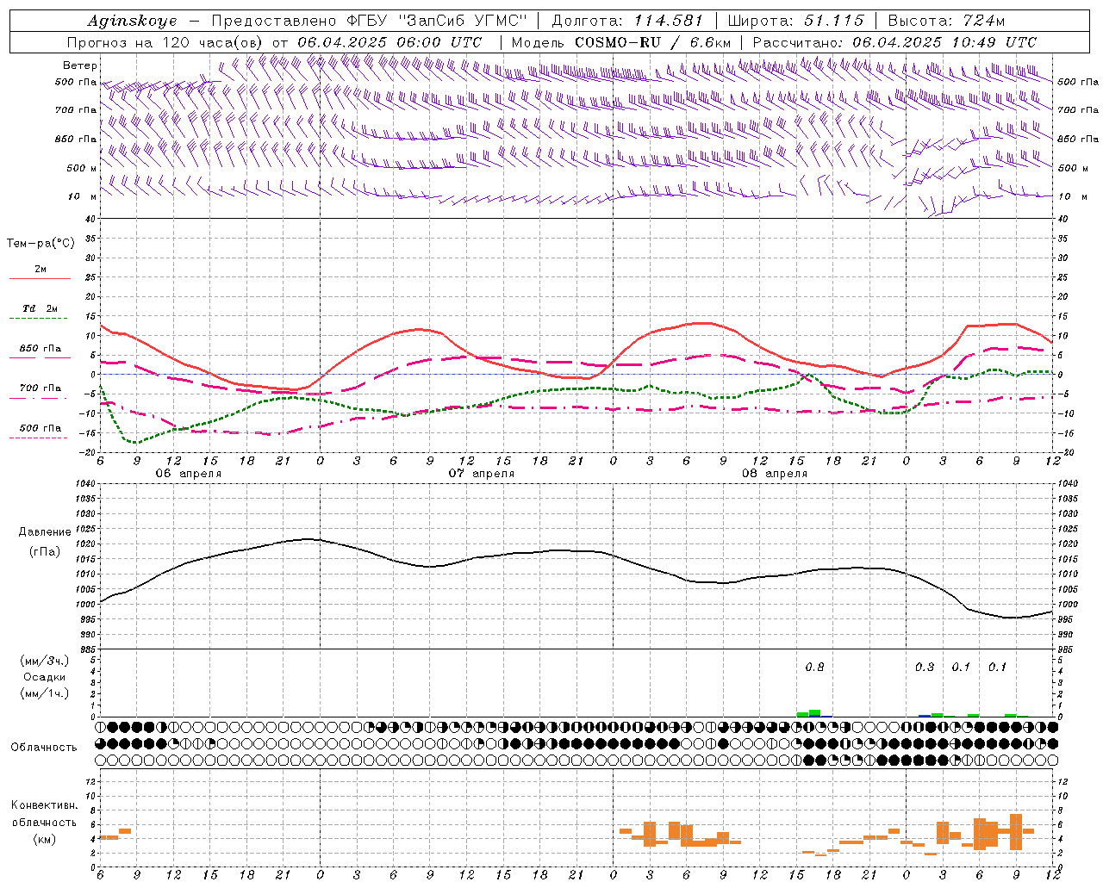This screenshot has height=882, width=1103.
Task: Select the latitude value Широта: 51.115
Action: [x=795, y=21]
